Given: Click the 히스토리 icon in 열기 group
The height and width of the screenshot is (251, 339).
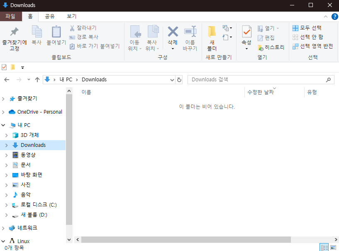Looking at the screenshot, I should [261, 48].
